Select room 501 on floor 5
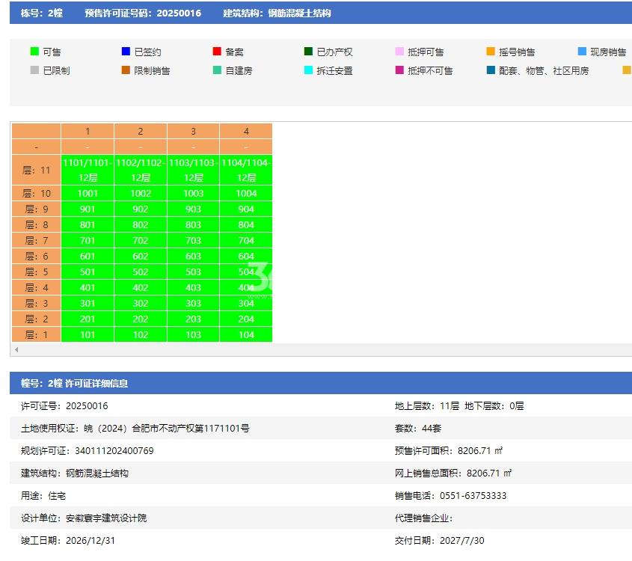This screenshot has width=632, height=561. (88, 272)
